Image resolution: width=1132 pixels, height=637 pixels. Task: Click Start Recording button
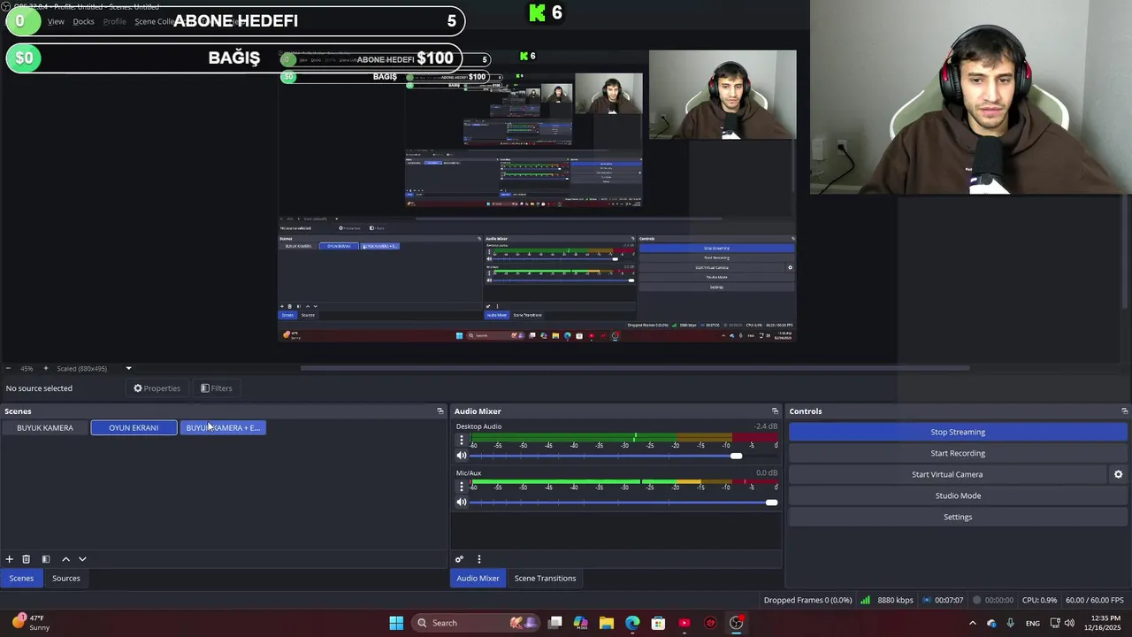click(958, 453)
